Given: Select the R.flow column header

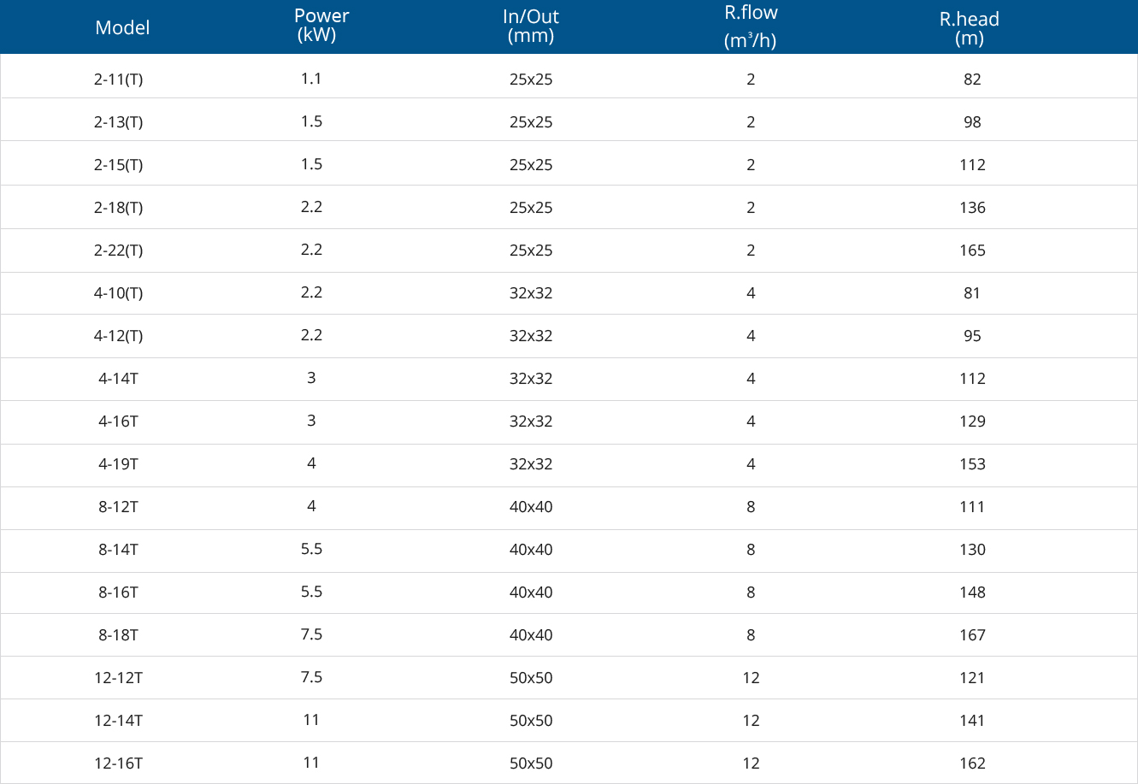Looking at the screenshot, I should [751, 27].
